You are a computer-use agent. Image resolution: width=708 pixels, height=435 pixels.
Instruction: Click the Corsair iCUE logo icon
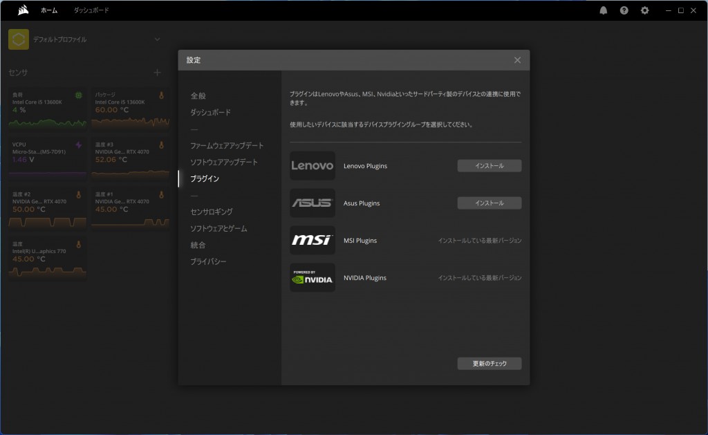pyautogui.click(x=23, y=10)
